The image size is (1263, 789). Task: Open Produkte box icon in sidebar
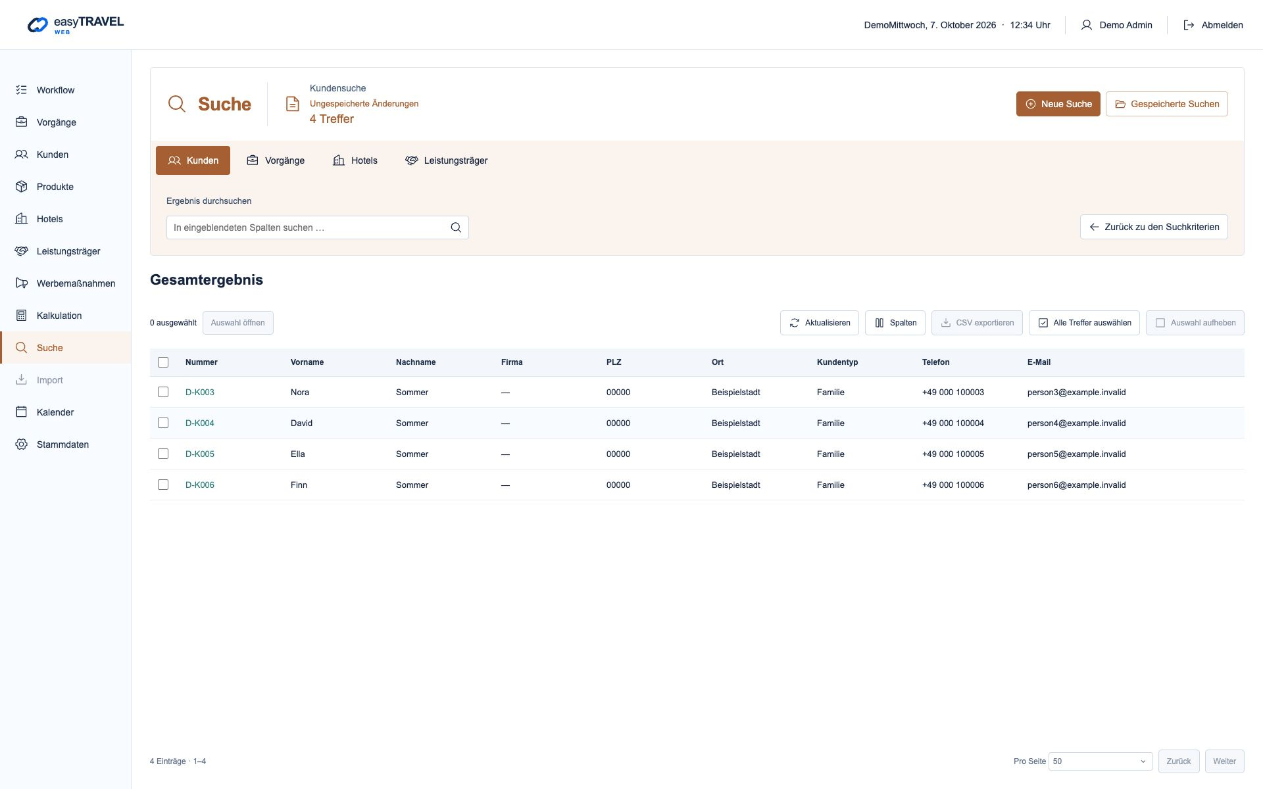click(22, 187)
